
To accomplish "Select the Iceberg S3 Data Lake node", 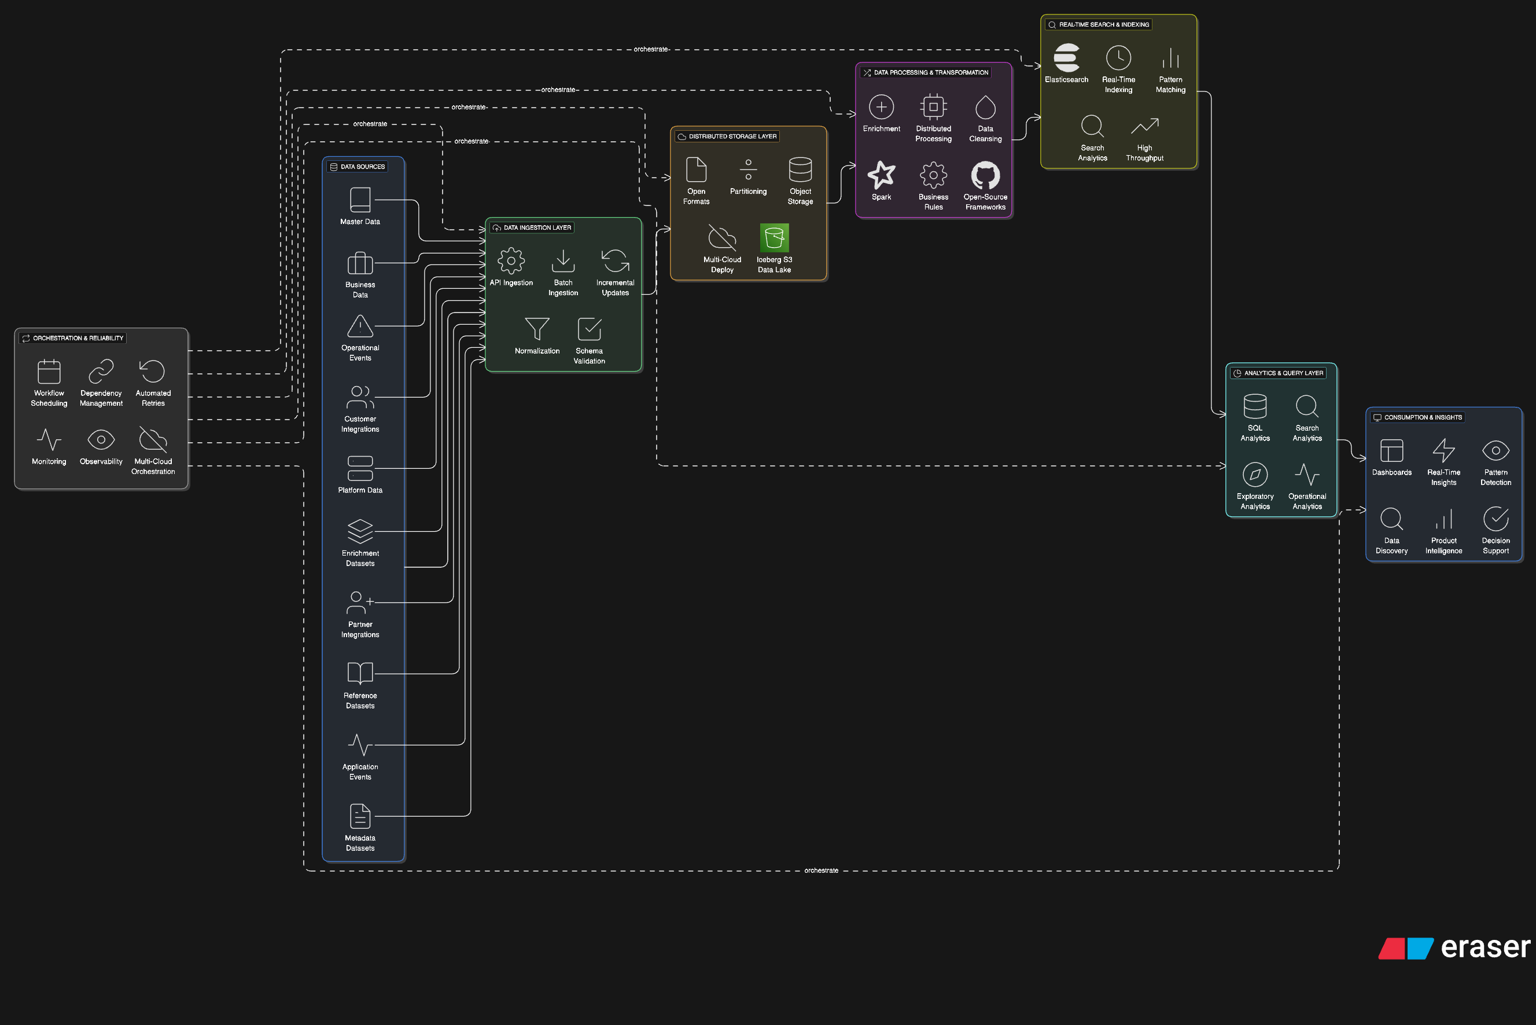I will point(774,238).
